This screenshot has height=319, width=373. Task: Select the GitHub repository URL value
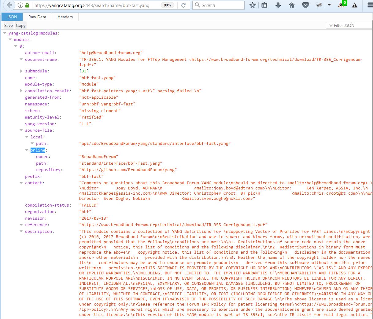(x=128, y=170)
